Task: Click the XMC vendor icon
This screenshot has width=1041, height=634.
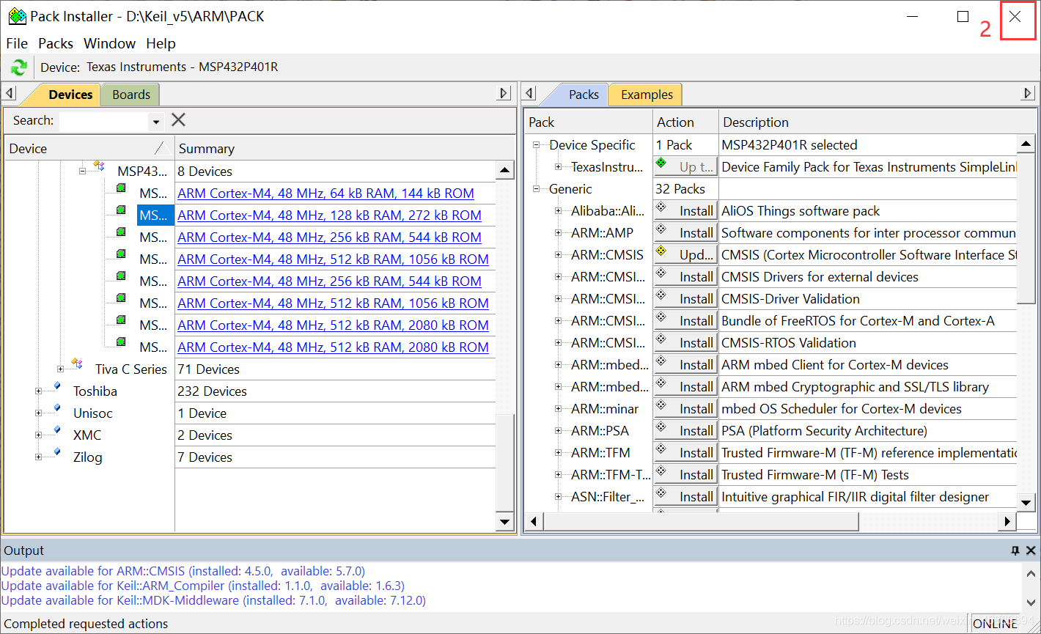Action: tap(56, 431)
